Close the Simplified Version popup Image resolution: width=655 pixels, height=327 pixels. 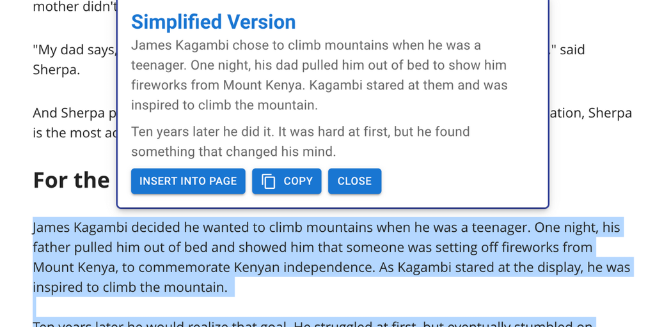coord(354,181)
